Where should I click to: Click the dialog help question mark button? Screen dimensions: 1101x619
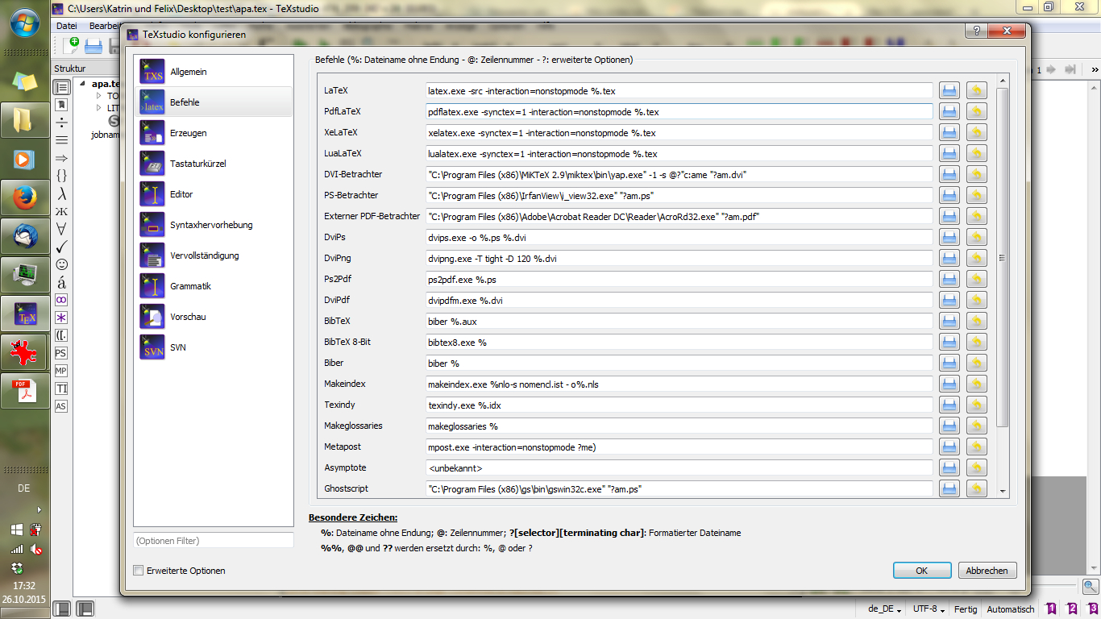point(978,32)
